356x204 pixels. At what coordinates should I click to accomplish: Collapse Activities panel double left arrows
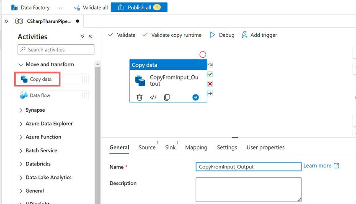click(x=90, y=36)
